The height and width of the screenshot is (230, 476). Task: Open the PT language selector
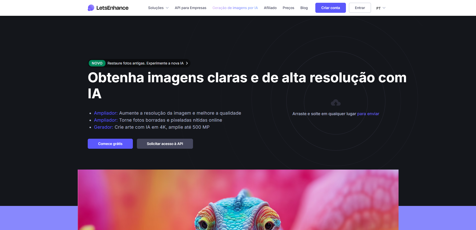click(x=381, y=8)
